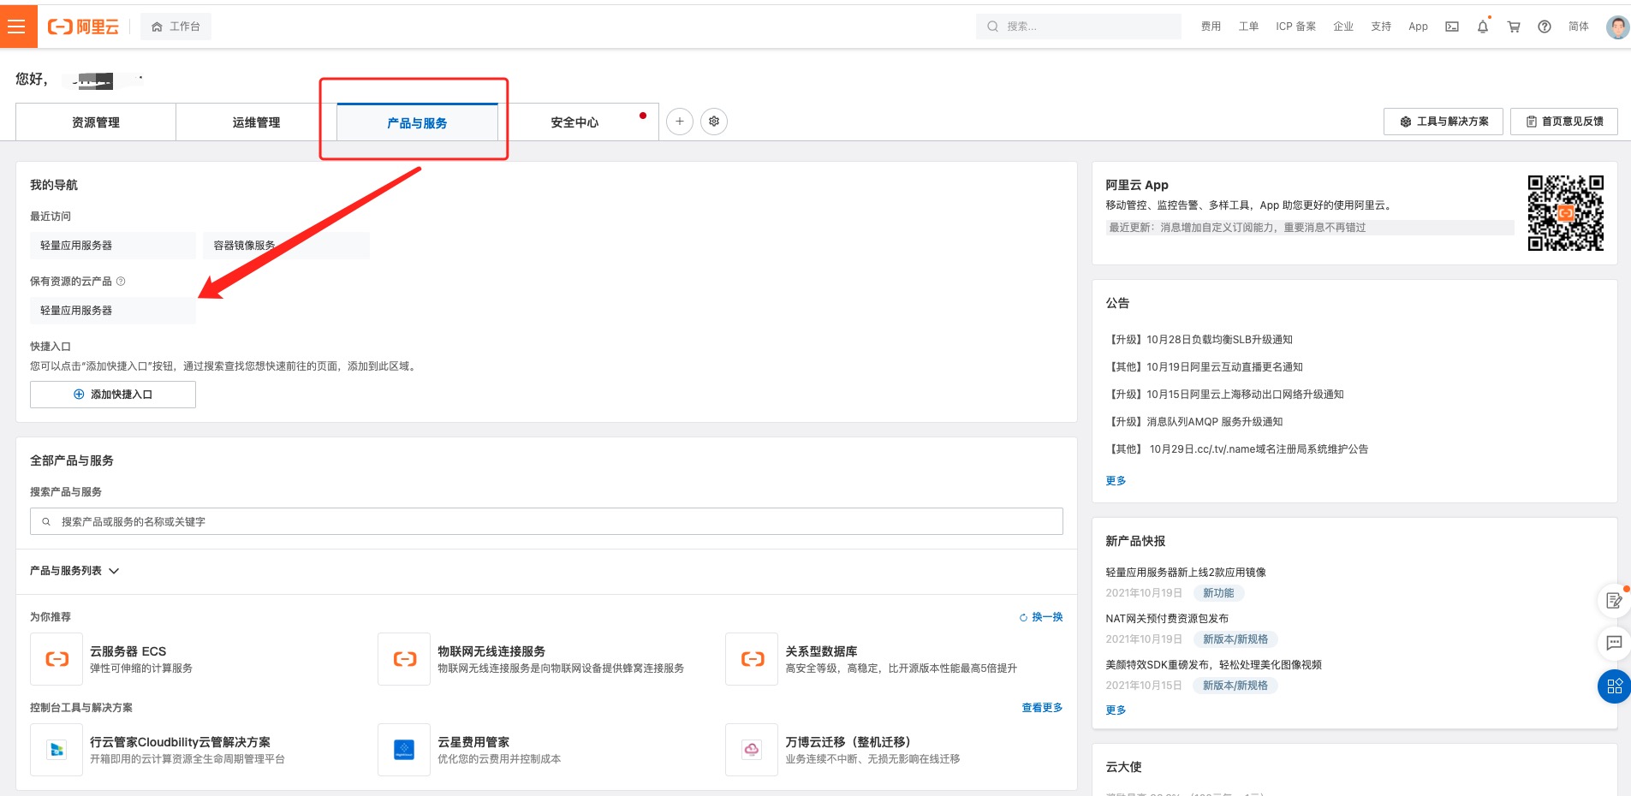Open 万博云迁移 icon
Screen dimensions: 1631x796
pos(752,750)
